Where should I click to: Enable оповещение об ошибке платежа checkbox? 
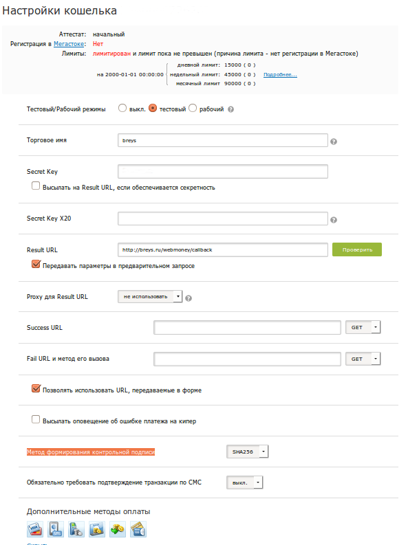point(36,419)
